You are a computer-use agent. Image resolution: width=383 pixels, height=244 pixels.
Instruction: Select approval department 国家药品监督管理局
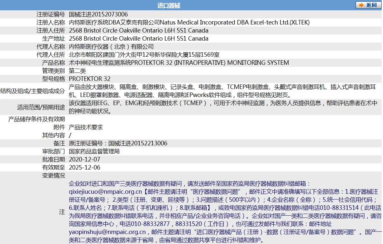pos(94,151)
